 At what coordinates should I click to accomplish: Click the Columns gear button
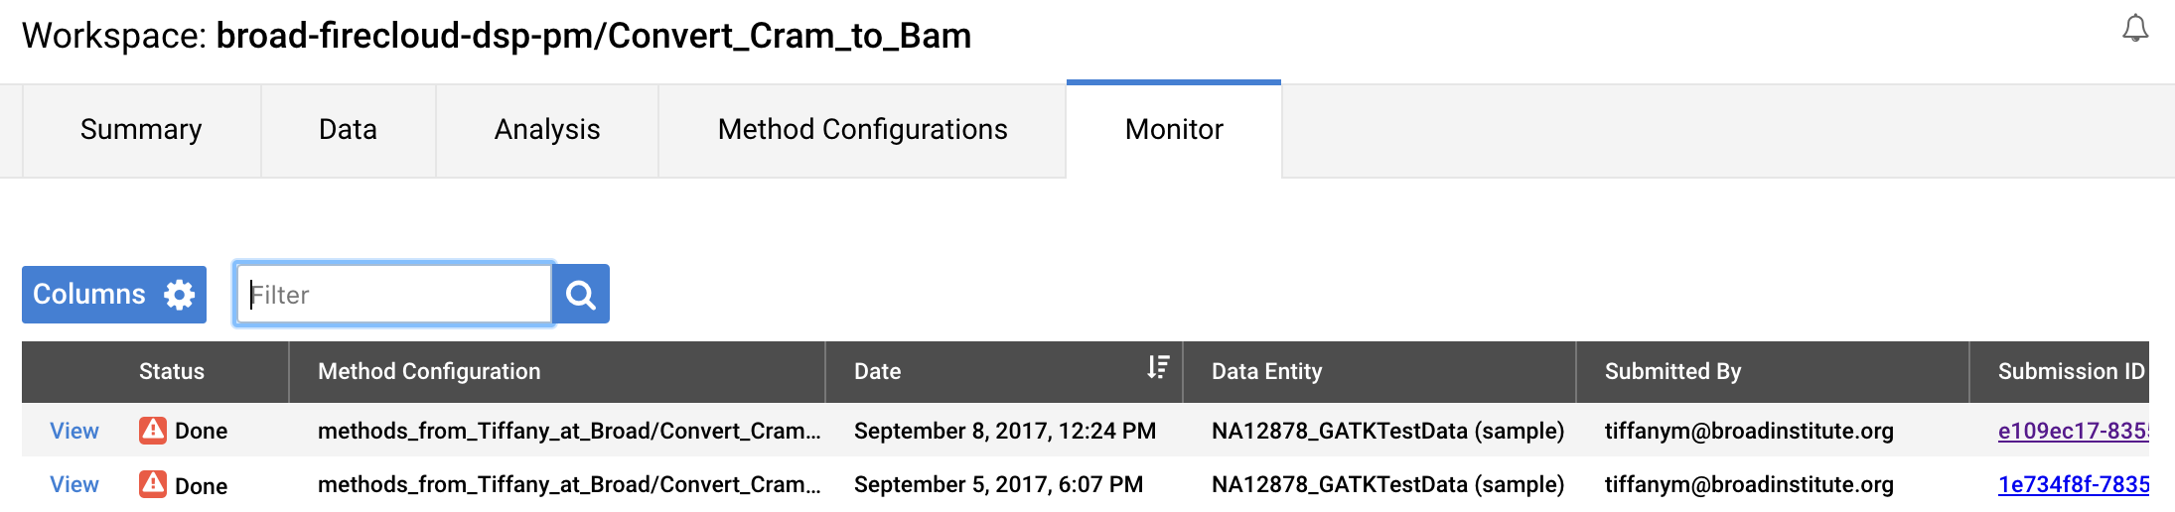point(114,295)
